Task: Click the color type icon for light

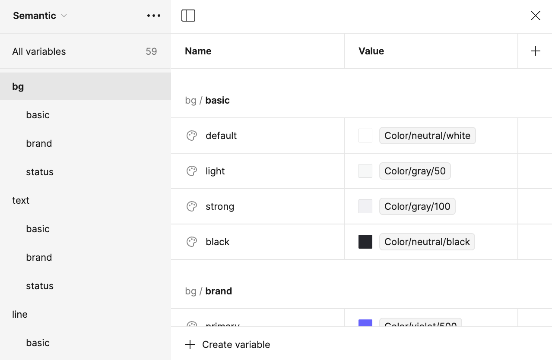Action: pos(192,171)
